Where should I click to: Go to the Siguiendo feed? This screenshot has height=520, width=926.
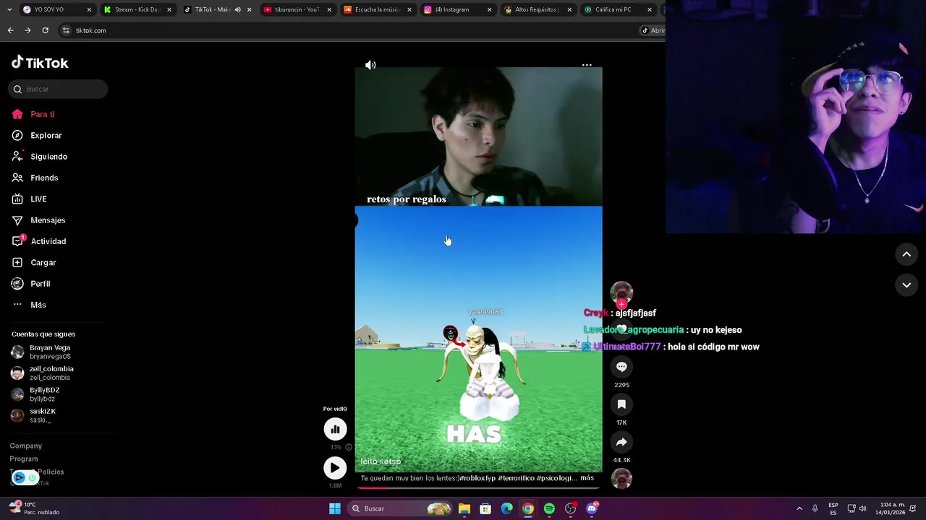[40, 157]
